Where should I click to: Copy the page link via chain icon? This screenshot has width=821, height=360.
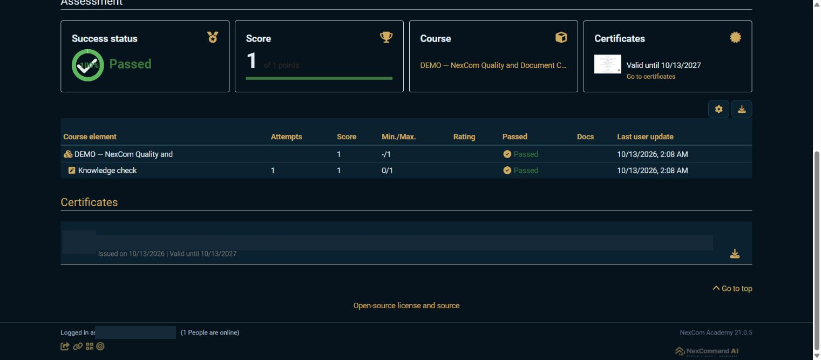point(78,347)
